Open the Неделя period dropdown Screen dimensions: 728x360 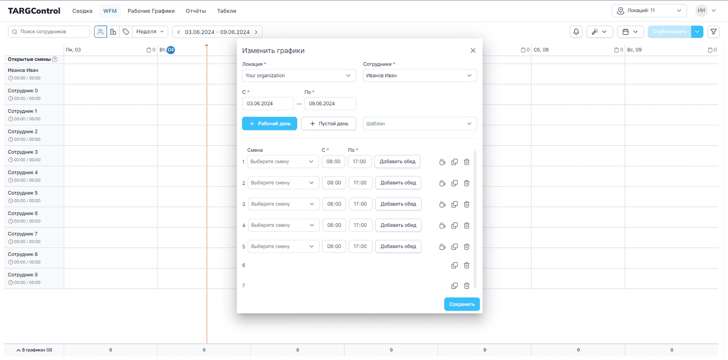[x=150, y=32]
